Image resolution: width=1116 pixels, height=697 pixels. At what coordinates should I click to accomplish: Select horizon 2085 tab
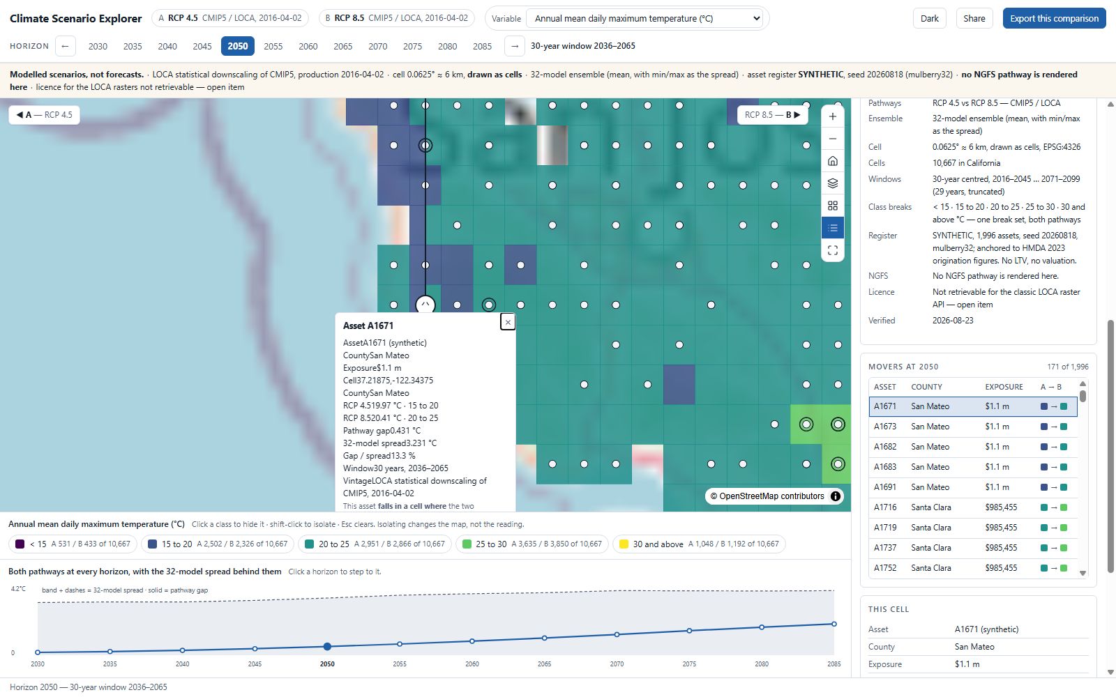click(483, 47)
